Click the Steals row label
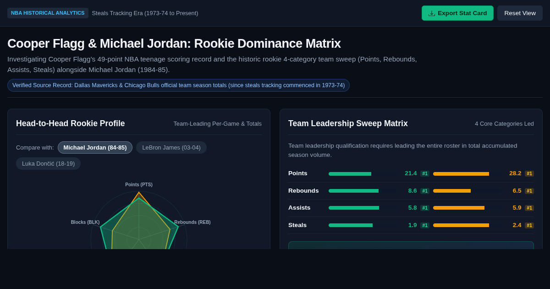 [x=297, y=225]
